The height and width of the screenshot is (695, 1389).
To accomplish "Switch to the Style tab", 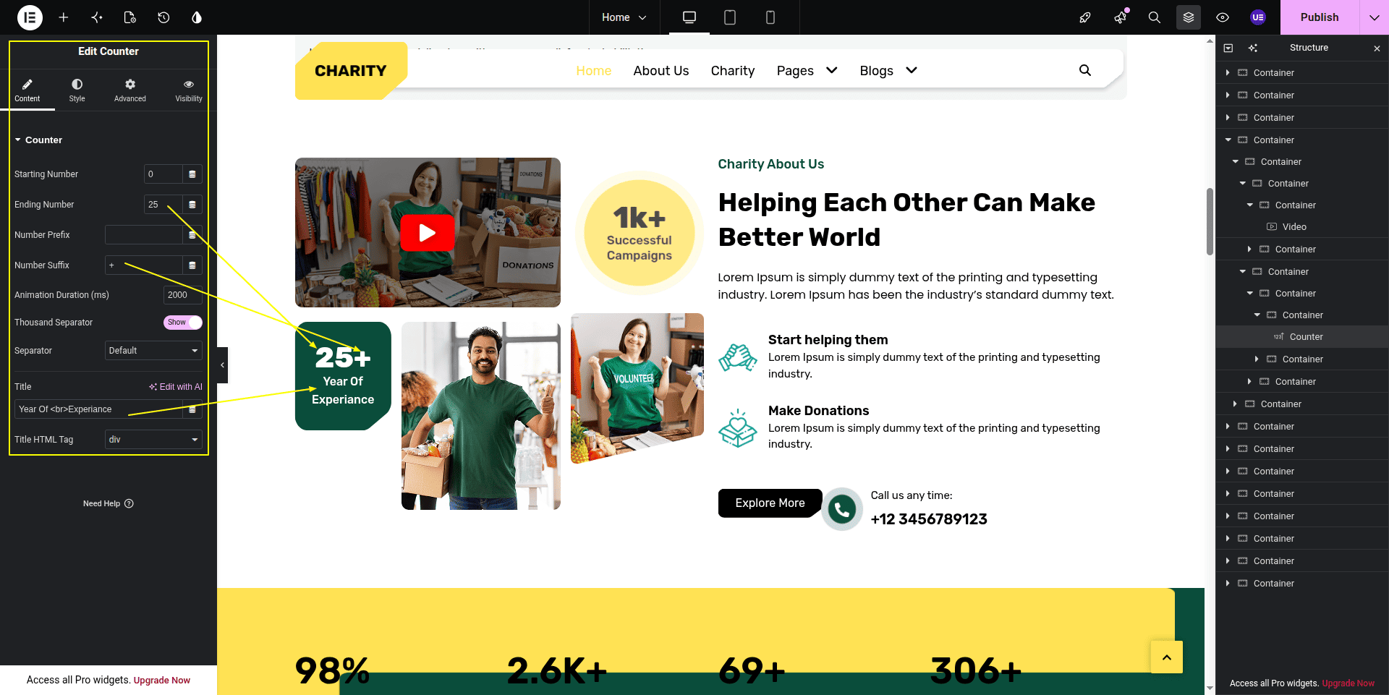I will pos(77,90).
